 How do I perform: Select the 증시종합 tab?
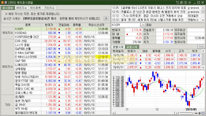point(8,8)
